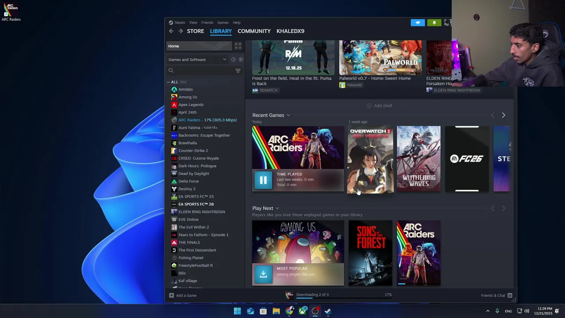The image size is (565, 318).
Task: Open the Steam announcements megaphone button
Action: pos(418,23)
